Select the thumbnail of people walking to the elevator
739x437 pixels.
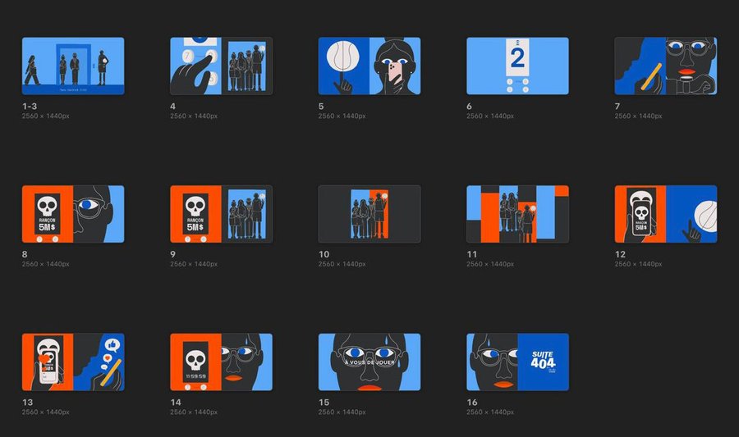pos(73,66)
